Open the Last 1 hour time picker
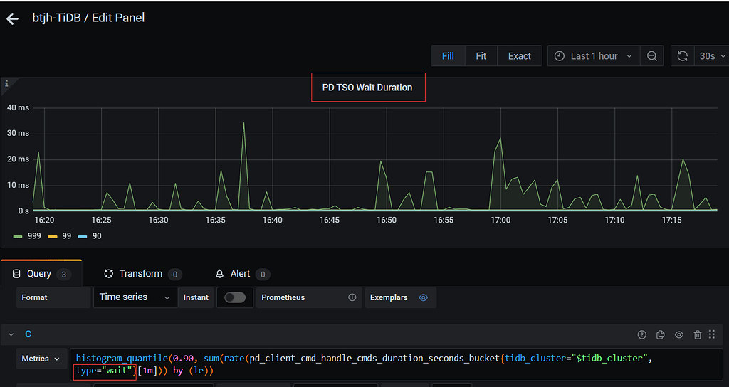 (x=594, y=56)
